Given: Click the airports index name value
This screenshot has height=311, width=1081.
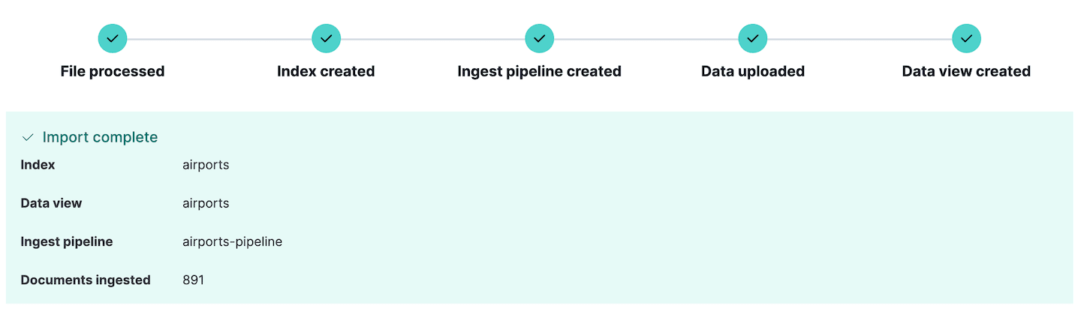Looking at the screenshot, I should [206, 165].
